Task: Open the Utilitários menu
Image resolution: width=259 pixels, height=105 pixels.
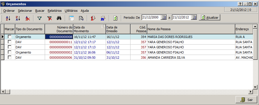Action: click(x=71, y=11)
